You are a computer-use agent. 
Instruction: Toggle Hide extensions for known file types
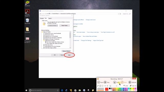[44, 46]
